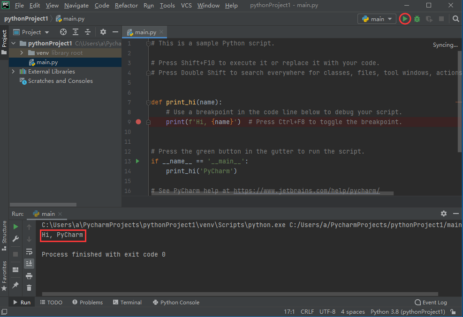Viewport: 463px width, 317px height.
Task: Pin tab icon in Run panel
Action: 15,285
